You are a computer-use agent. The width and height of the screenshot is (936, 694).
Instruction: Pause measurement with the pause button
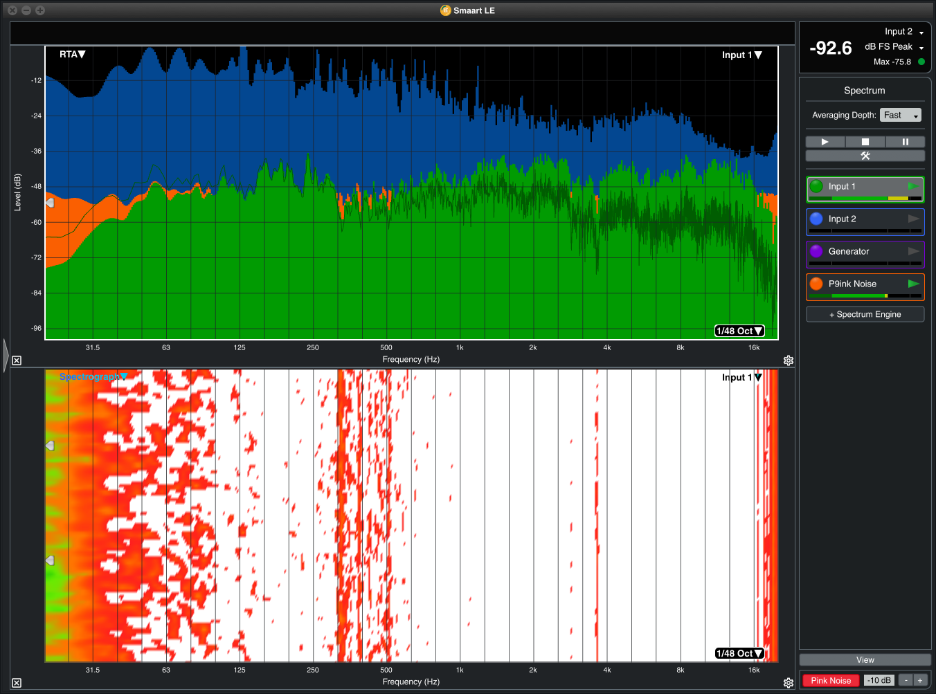tap(905, 142)
